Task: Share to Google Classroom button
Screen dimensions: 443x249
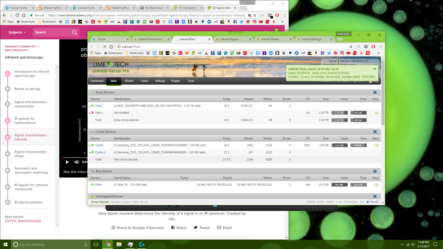Action: coord(138,228)
